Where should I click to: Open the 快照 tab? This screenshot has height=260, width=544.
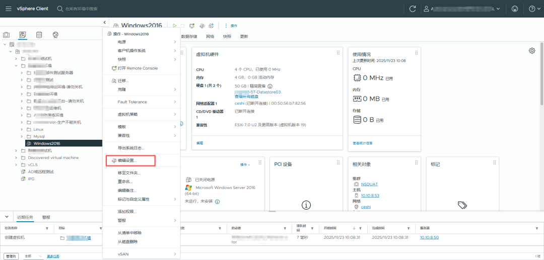[227, 36]
